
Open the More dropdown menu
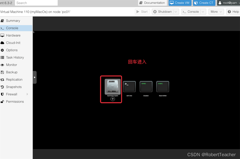(x=216, y=11)
